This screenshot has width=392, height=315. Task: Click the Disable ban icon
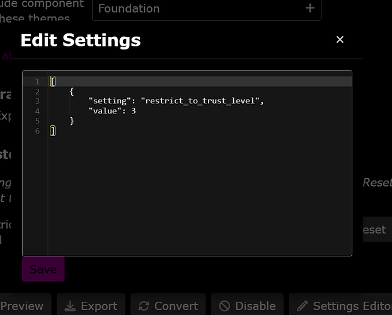(x=224, y=306)
